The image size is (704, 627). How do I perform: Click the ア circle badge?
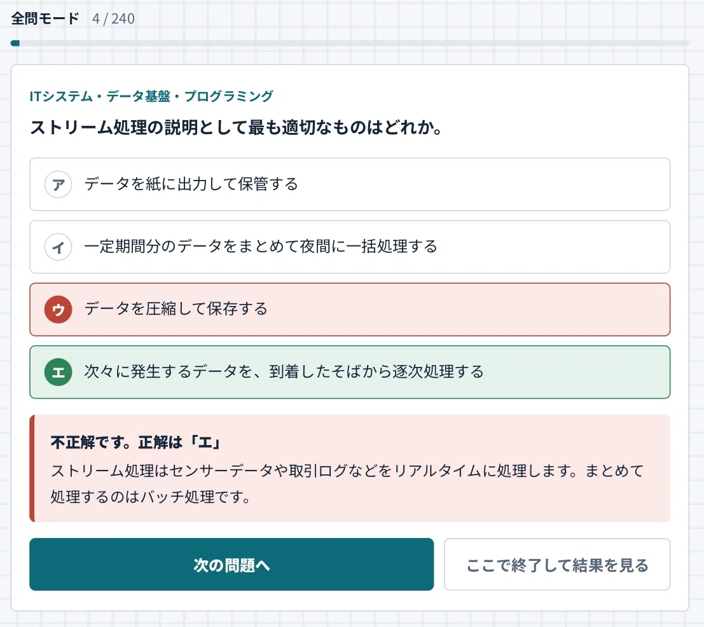58,184
